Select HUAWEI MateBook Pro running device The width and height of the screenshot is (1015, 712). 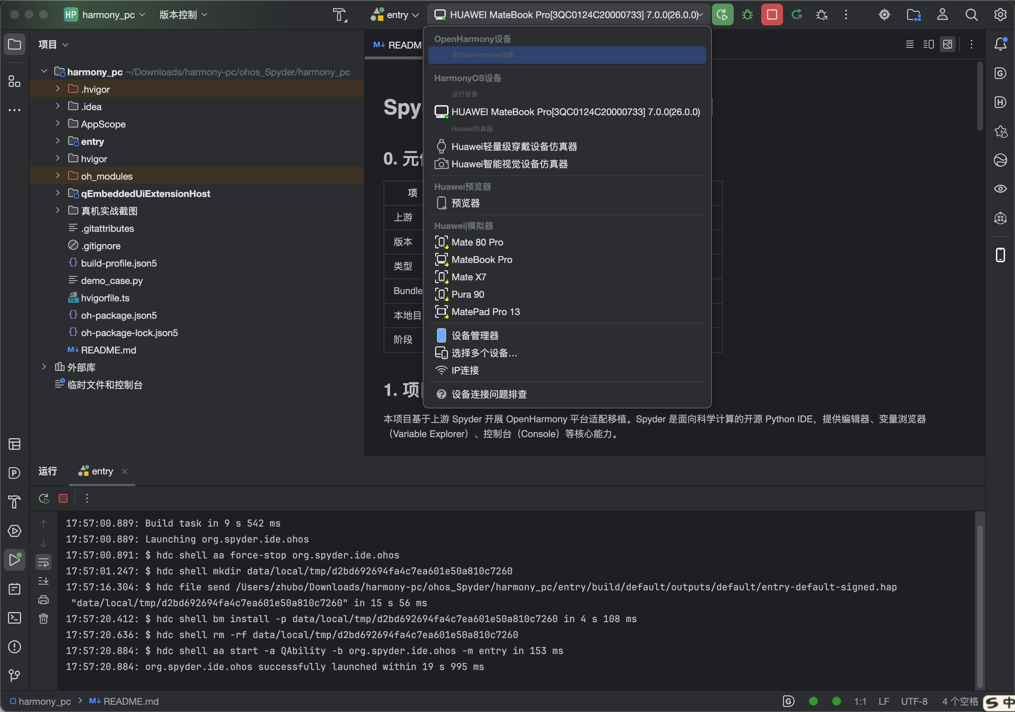[567, 112]
